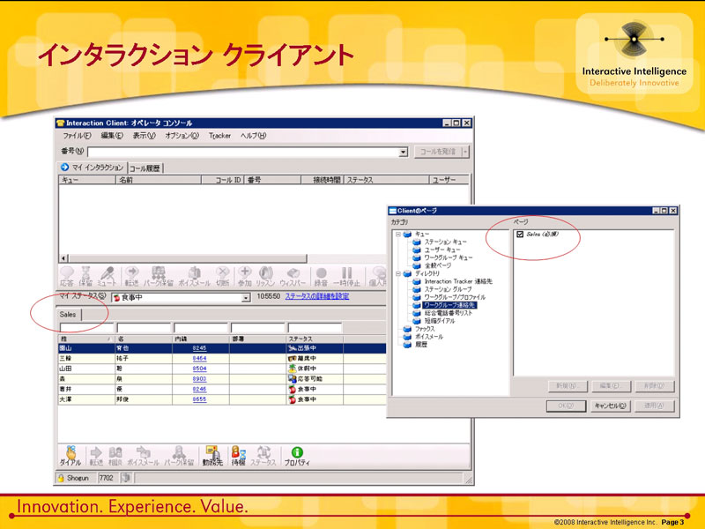Click the 新規 button in Clientのページ
The height and width of the screenshot is (529, 705).
[567, 386]
